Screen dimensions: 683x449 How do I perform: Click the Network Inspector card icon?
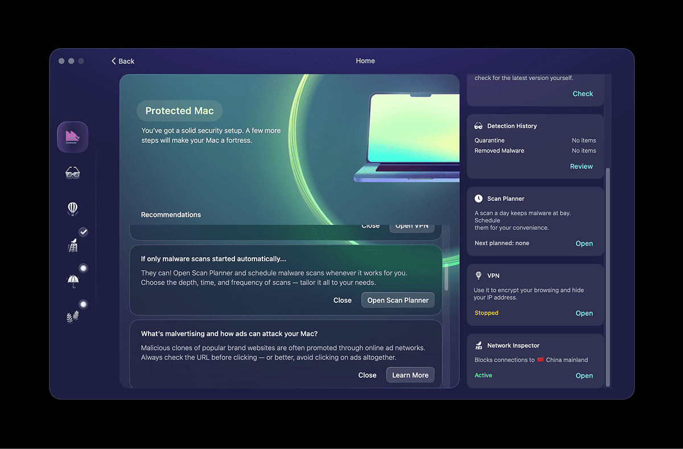478,345
